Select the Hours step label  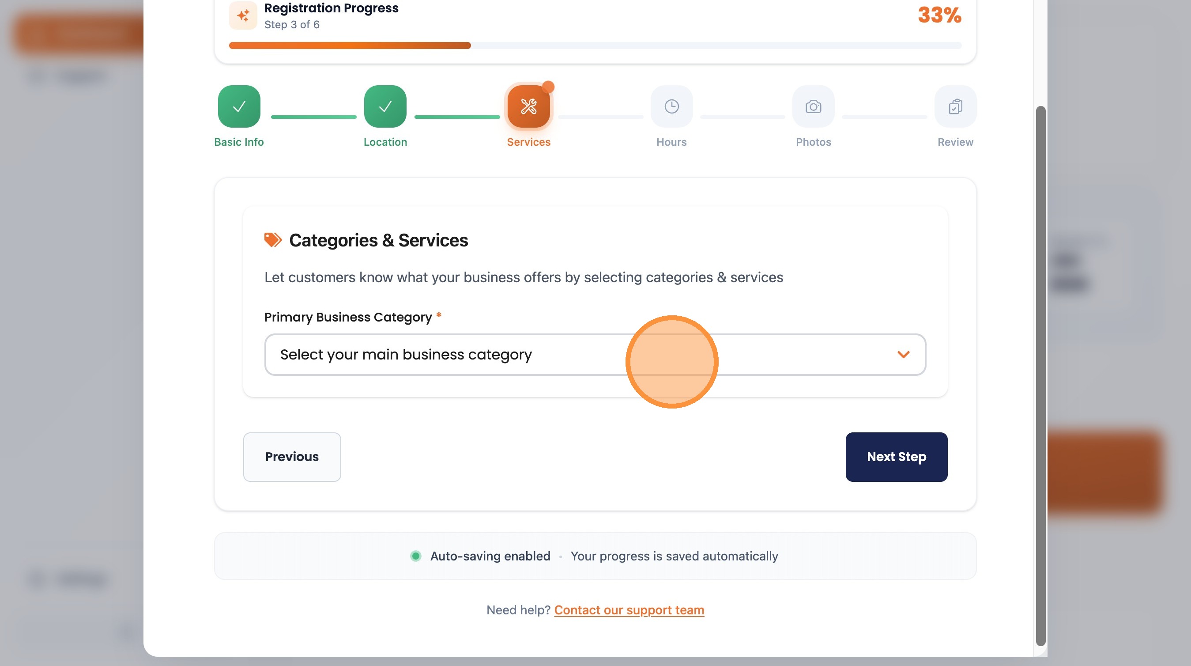pos(671,142)
